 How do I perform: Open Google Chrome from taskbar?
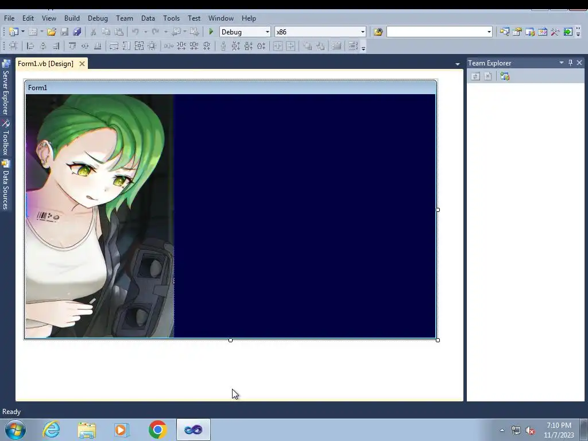click(157, 430)
